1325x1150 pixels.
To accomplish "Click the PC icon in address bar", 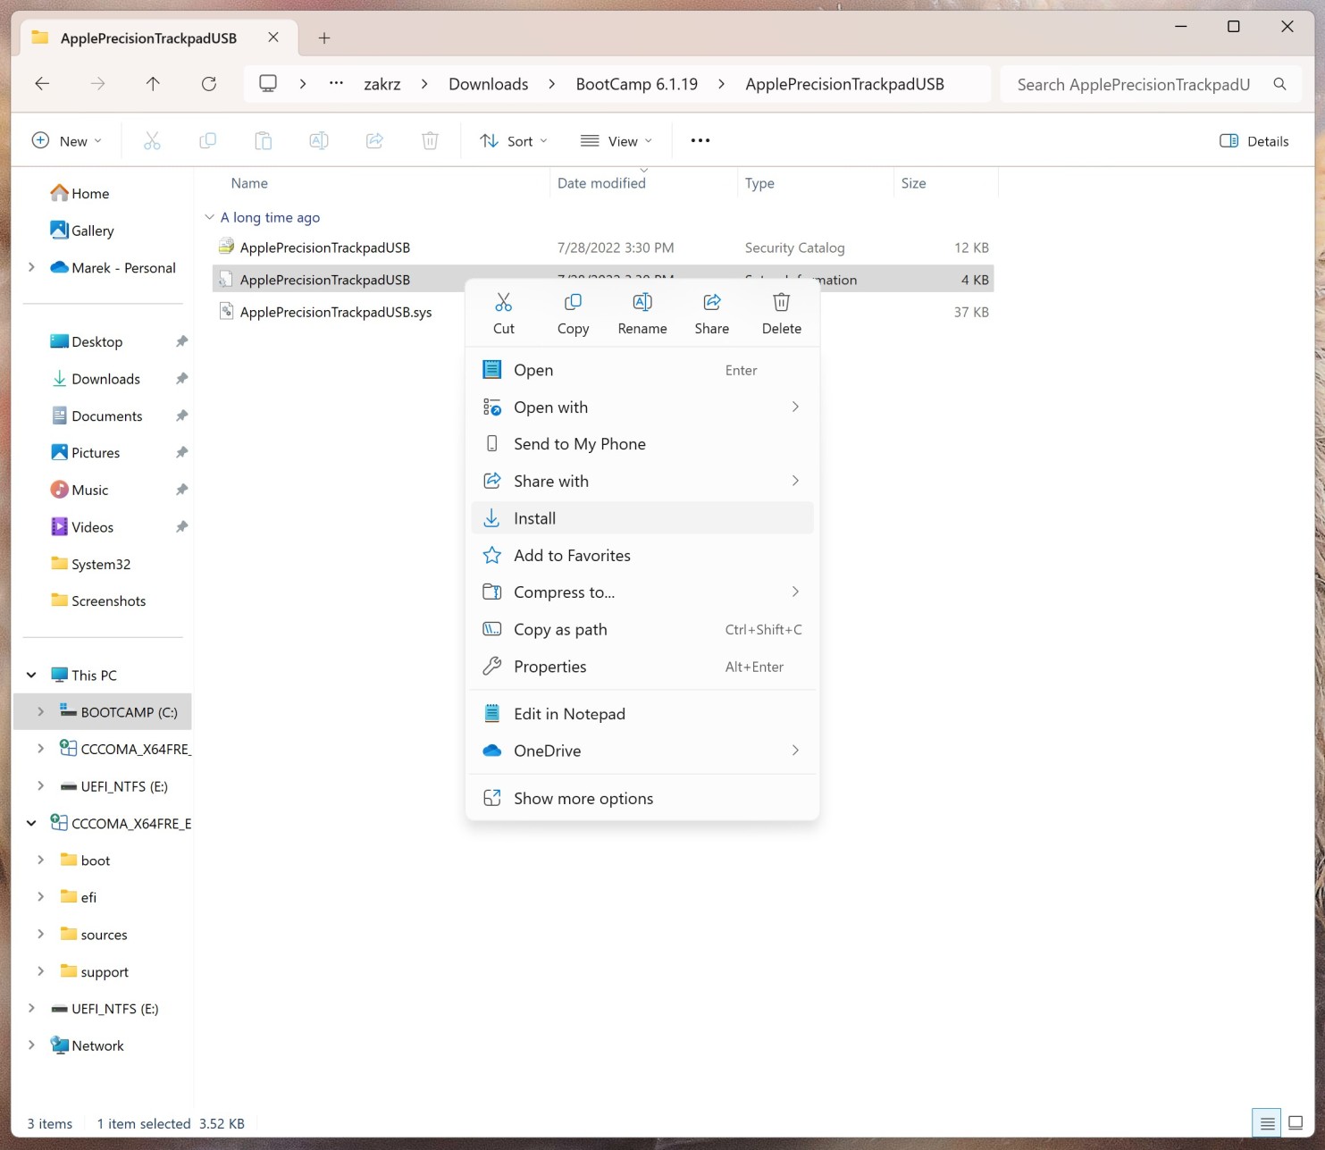I will pyautogui.click(x=268, y=84).
